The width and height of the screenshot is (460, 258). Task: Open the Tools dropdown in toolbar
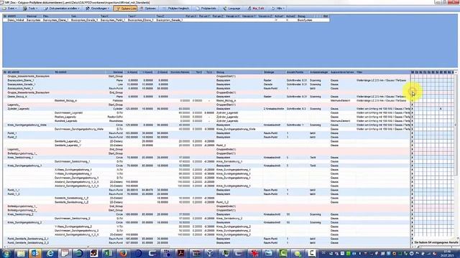(30, 9)
